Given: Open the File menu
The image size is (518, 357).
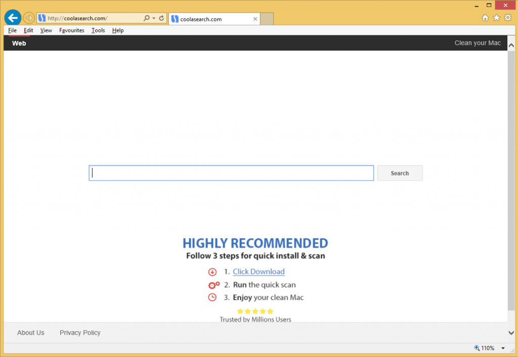Looking at the screenshot, I should pos(13,30).
